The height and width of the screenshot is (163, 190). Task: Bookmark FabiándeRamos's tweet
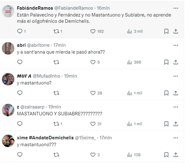click(166, 31)
